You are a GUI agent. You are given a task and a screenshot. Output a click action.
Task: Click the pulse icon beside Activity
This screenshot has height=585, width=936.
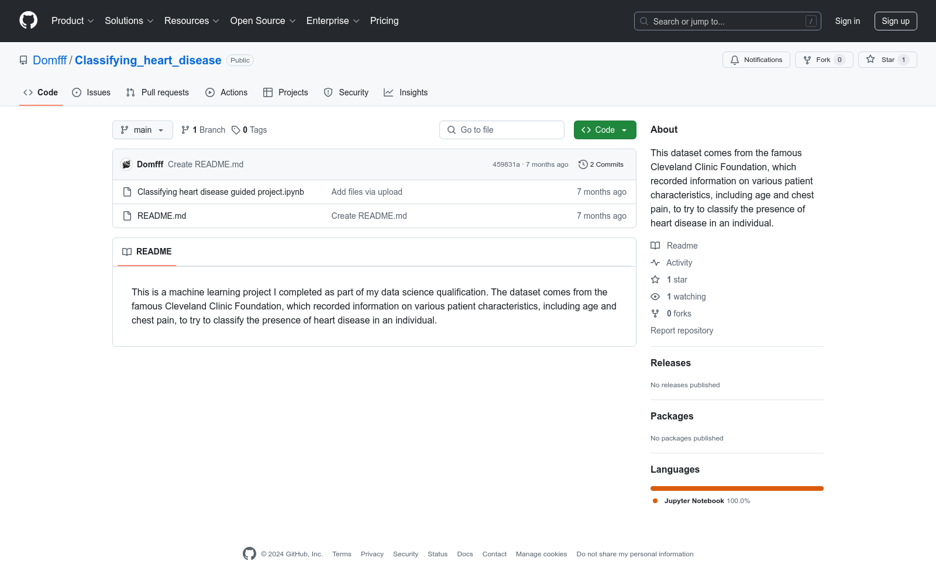coord(655,263)
